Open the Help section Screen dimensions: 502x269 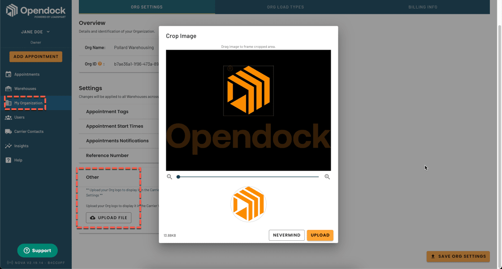click(18, 160)
